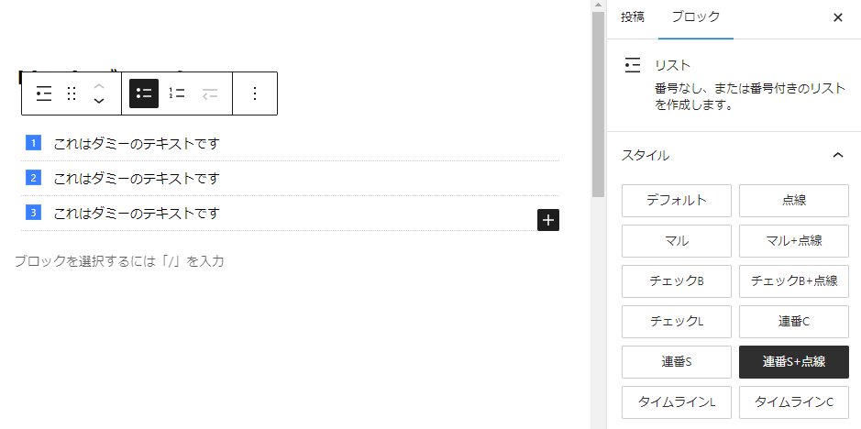Image resolution: width=861 pixels, height=429 pixels.
Task: Switch to ordered numbered list icon
Action: tap(177, 93)
